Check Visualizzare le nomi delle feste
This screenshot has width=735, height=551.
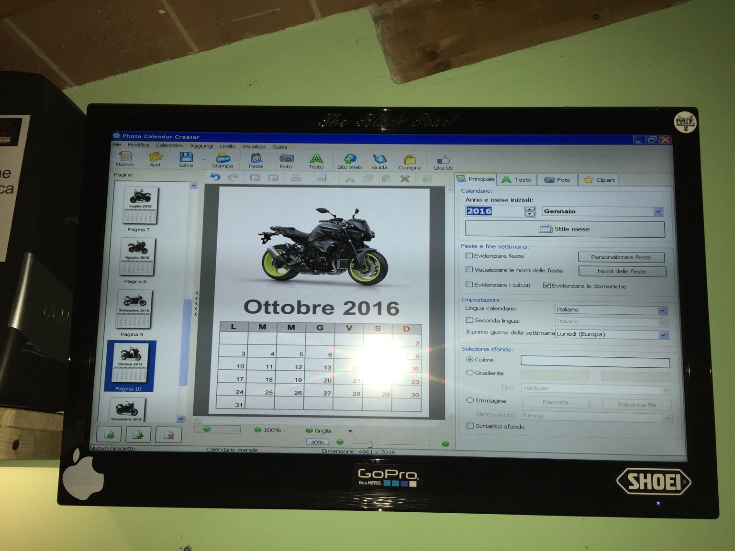tap(469, 270)
